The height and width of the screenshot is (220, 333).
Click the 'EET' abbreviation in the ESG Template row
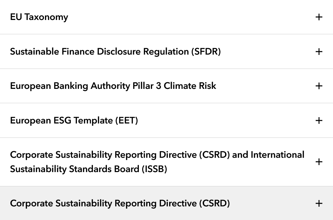(x=127, y=120)
